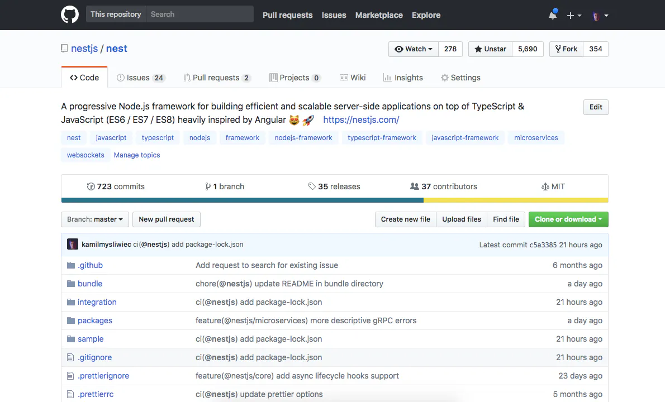The image size is (665, 402).
Task: Click the nest repository name link
Action: point(117,49)
